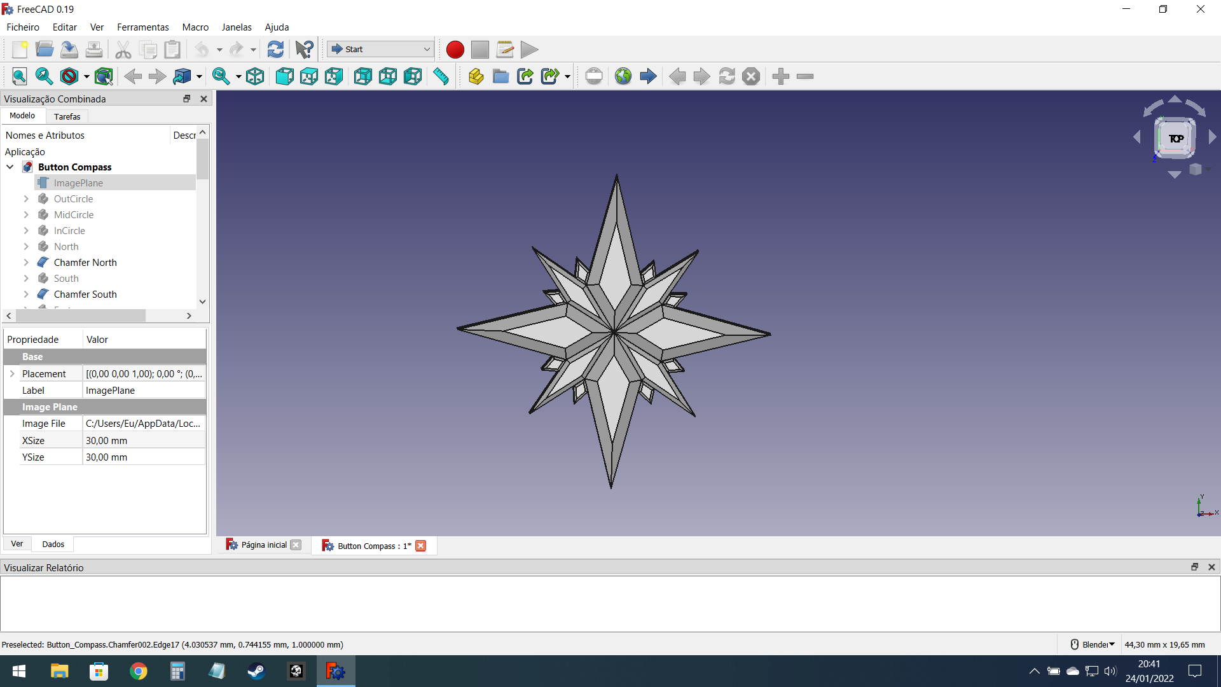Screen dimensions: 1221x687
Task: Set the isometric view with the cube icon
Action: pyautogui.click(x=255, y=76)
